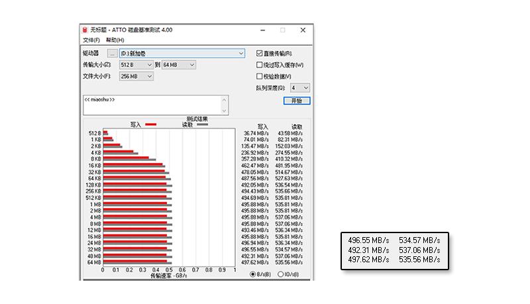Click the 传输速率 - GB/s axis label
The width and height of the screenshot is (530, 304).
pyautogui.click(x=169, y=276)
